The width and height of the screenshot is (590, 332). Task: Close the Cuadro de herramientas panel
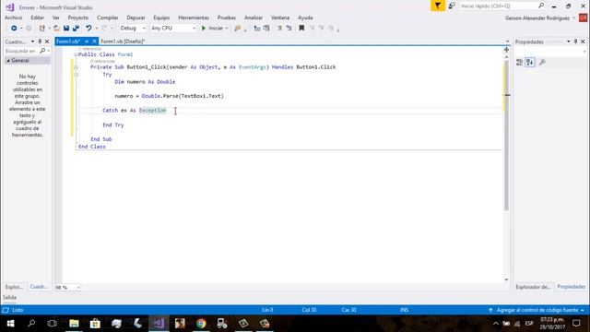point(47,41)
